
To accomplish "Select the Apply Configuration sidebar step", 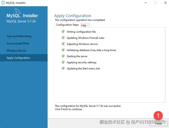I will 24,58.
